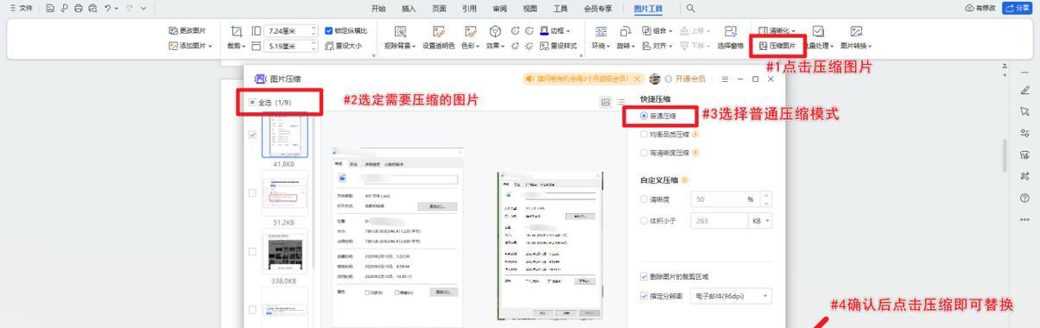The image size is (1040, 328).
Task: Check the checkbox beside the 51.2KB image
Action: (252, 192)
